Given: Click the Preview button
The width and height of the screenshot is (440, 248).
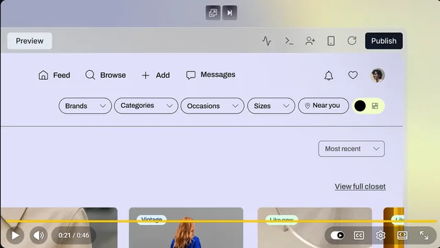Looking at the screenshot, I should point(30,41).
